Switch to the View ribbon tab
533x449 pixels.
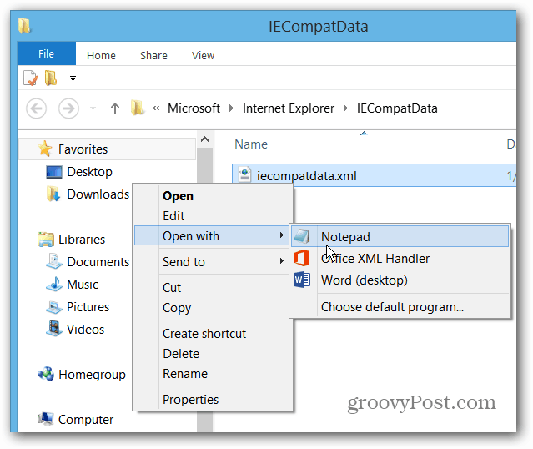tap(203, 55)
